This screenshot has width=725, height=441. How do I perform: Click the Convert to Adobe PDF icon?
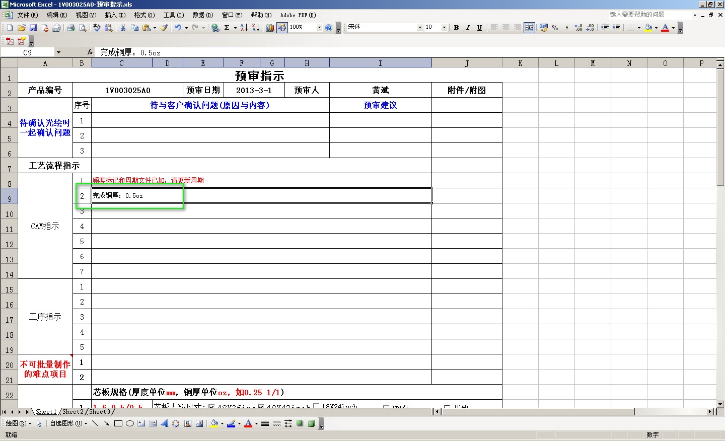click(10, 41)
